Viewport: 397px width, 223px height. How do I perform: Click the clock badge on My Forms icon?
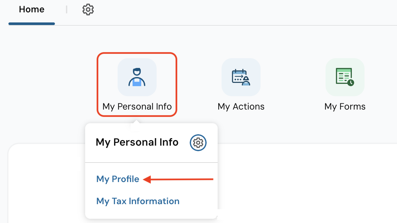[351, 83]
